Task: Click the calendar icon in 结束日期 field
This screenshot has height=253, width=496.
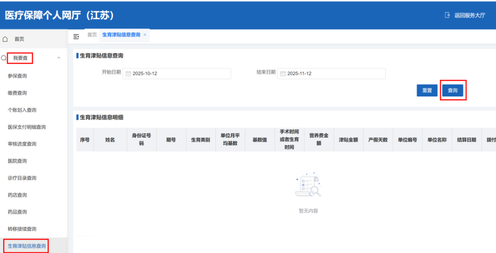Action: [x=283, y=73]
